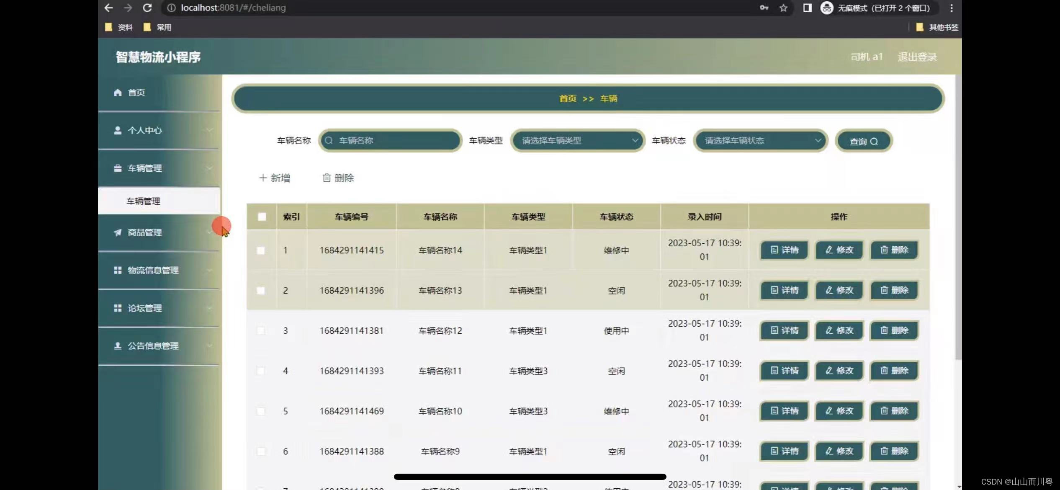1060x490 pixels.
Task: Click the browser reload icon
Action: [x=147, y=8]
